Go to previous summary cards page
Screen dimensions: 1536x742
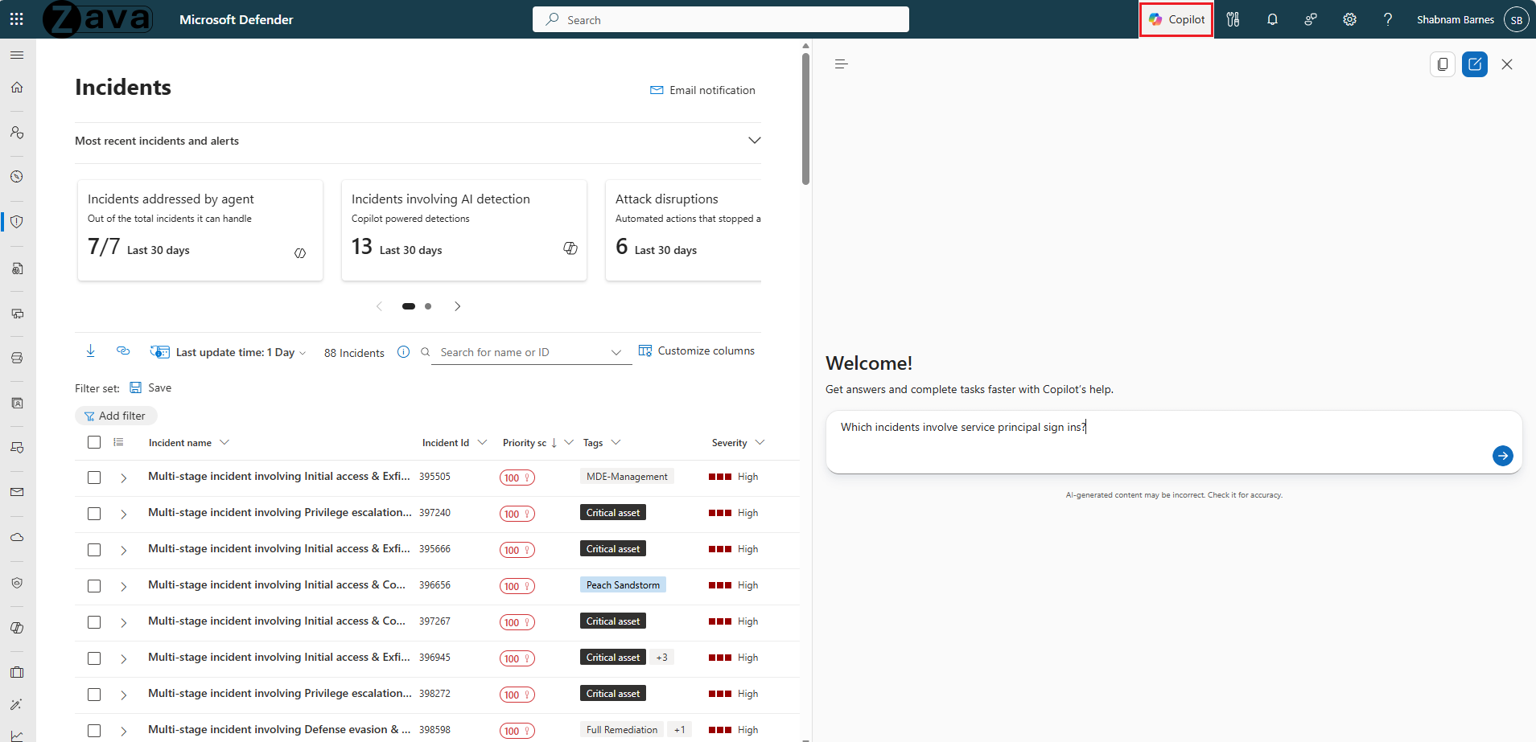pos(380,306)
